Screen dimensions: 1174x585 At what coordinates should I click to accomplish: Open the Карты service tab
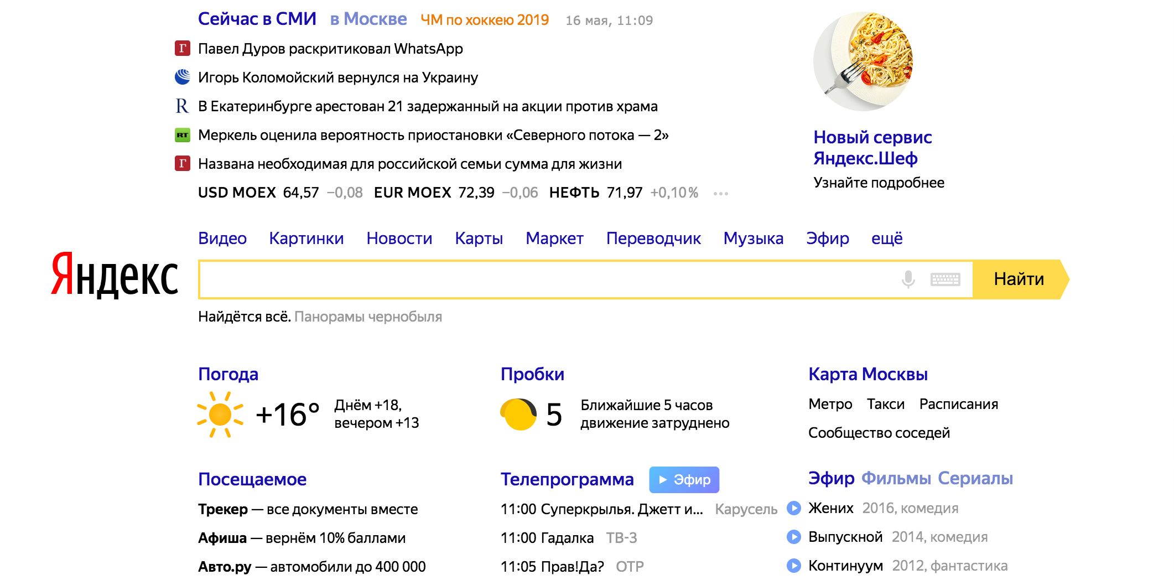point(479,239)
